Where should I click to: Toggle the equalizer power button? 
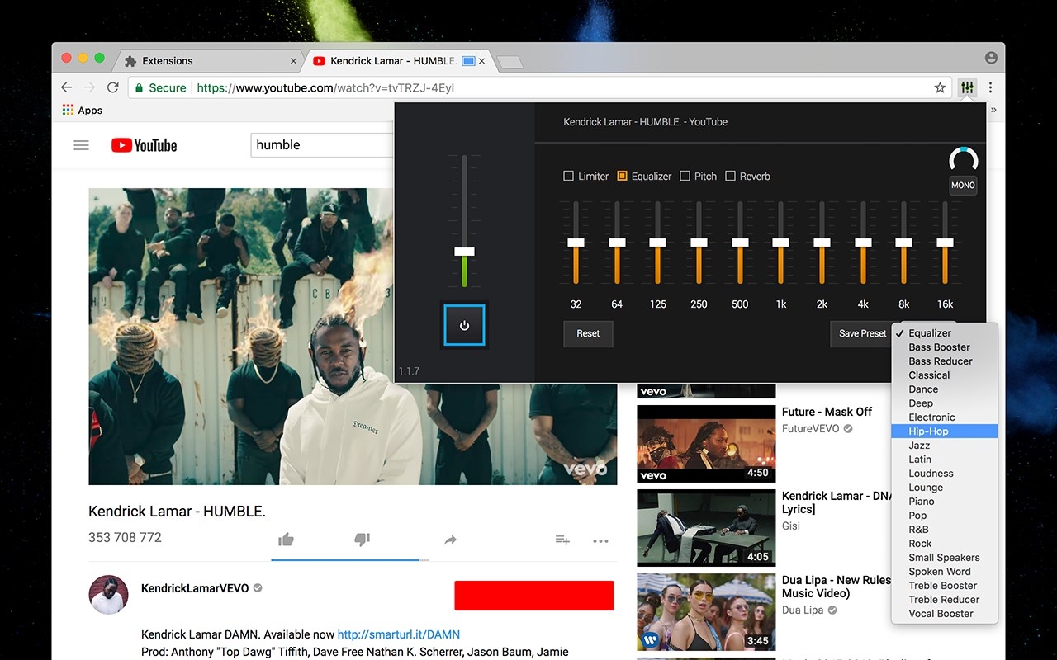click(x=464, y=325)
